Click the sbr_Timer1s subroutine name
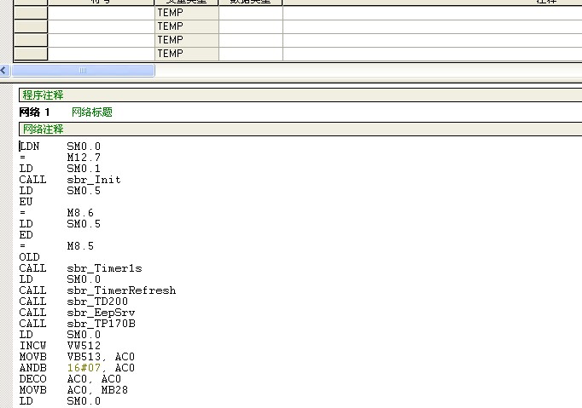582x408 pixels. [x=98, y=268]
